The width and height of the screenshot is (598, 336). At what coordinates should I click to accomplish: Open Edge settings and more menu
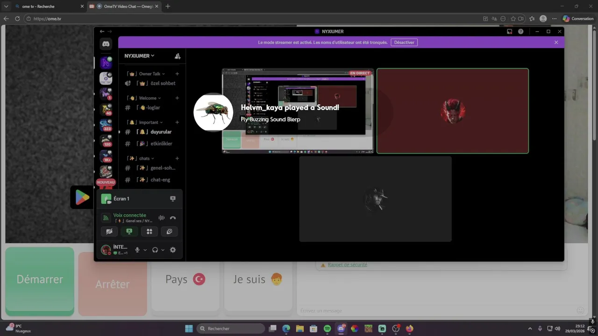point(555,19)
